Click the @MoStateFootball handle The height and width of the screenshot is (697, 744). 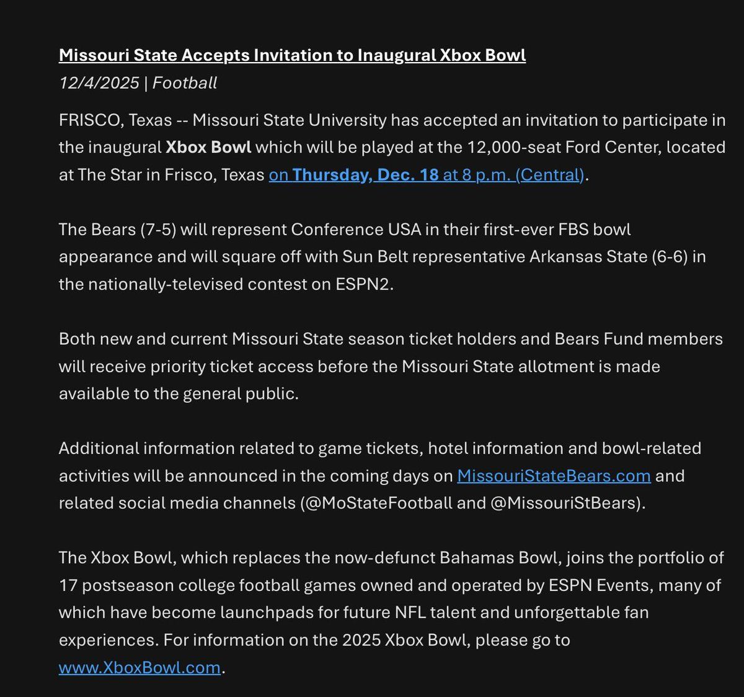coord(378,503)
